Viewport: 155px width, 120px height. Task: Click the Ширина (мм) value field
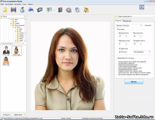click(x=122, y=36)
